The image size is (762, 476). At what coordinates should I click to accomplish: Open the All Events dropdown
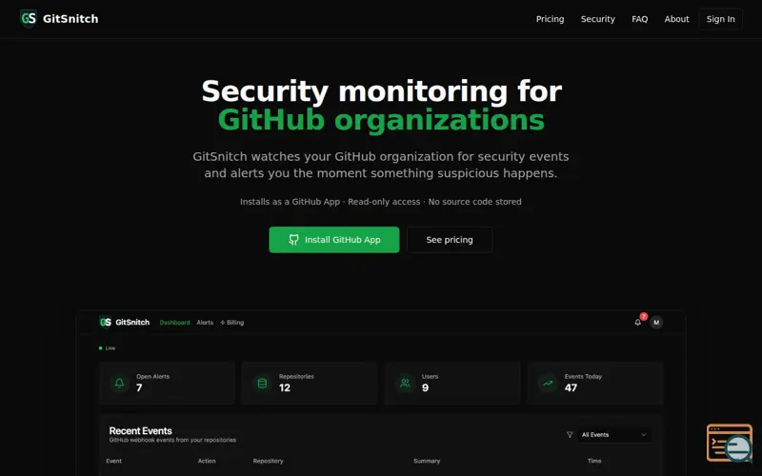(614, 435)
